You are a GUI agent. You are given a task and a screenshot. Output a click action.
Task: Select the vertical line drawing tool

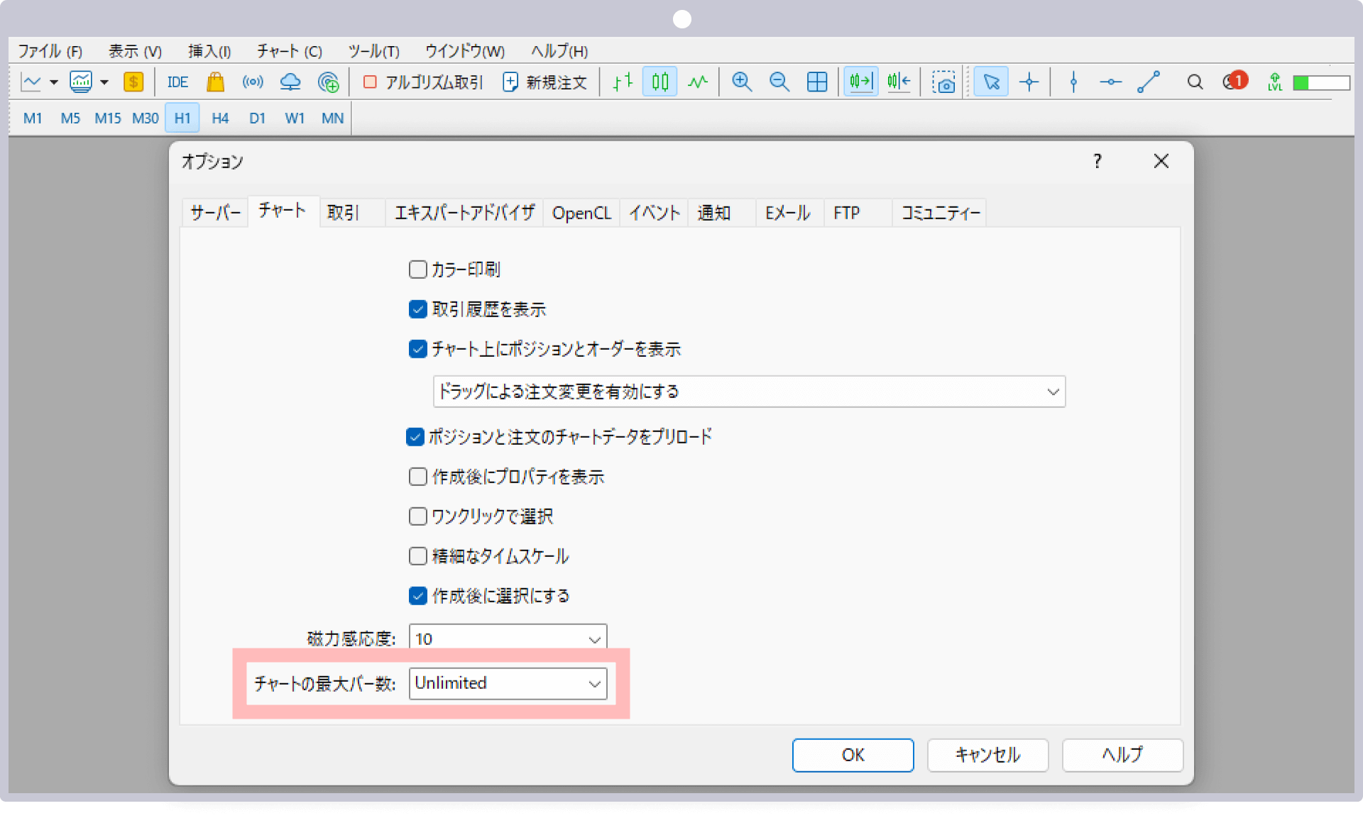coord(1073,82)
